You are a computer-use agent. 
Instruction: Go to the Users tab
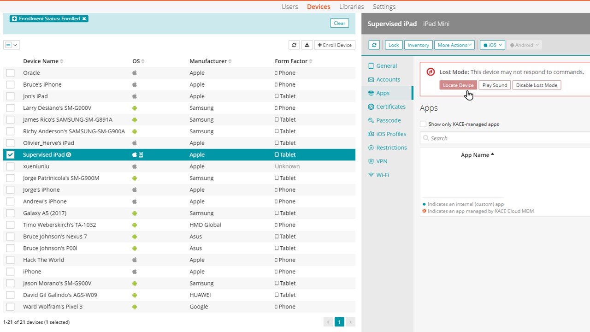(x=289, y=7)
